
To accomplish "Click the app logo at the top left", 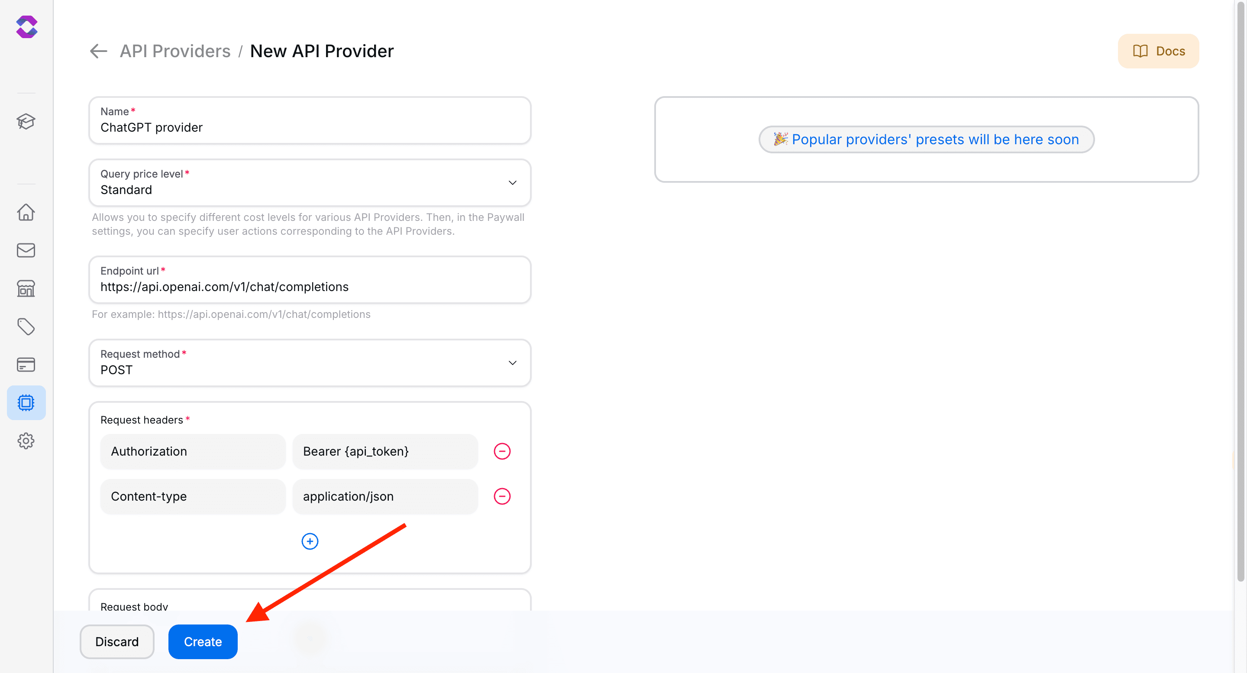I will click(26, 27).
